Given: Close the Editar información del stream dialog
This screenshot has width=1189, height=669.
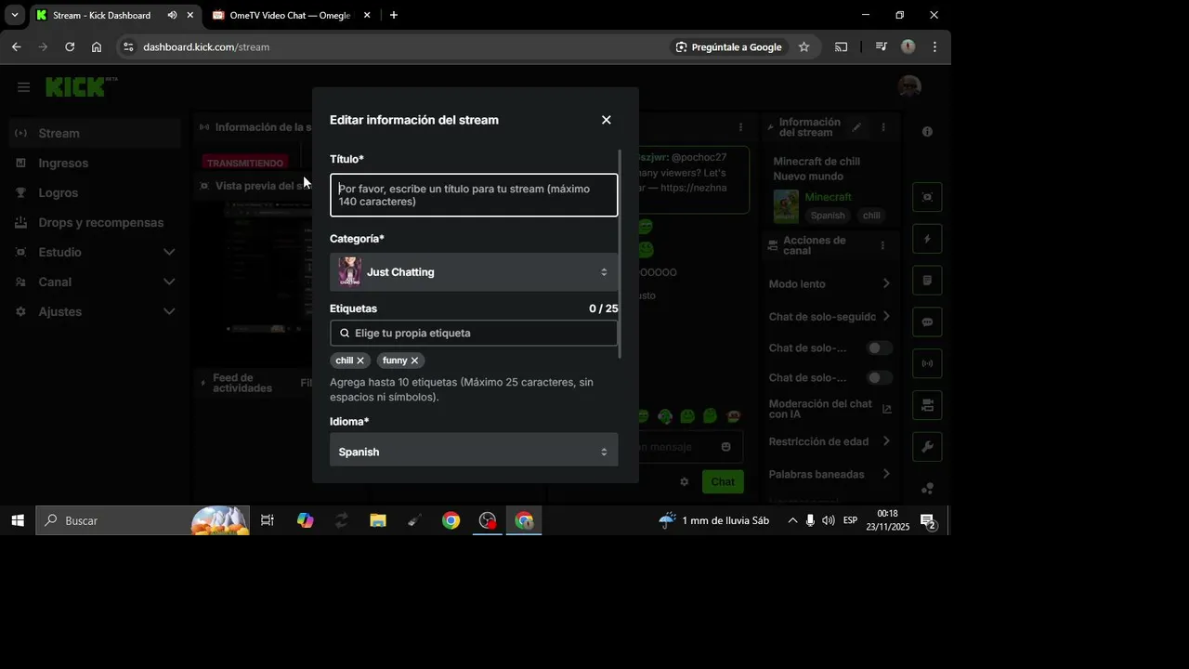Looking at the screenshot, I should (x=607, y=120).
